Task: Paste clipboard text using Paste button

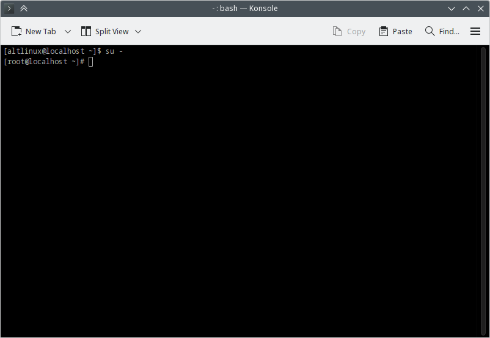Action: [395, 31]
